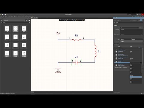This screenshot has width=144, height=108.
Task: Click lock icon of Case/Package parameter
Action: (x=117, y=51)
